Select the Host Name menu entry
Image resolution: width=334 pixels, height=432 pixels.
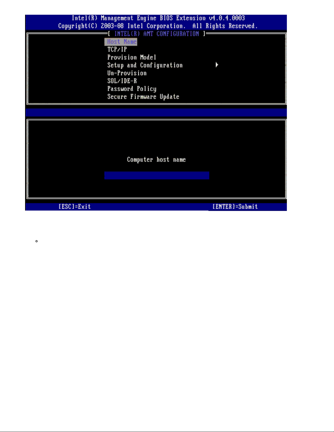121,42
